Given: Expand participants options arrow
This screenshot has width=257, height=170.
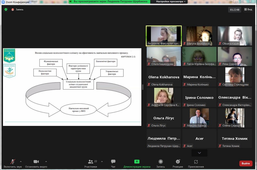Looking at the screenshot, I should click(x=102, y=161).
